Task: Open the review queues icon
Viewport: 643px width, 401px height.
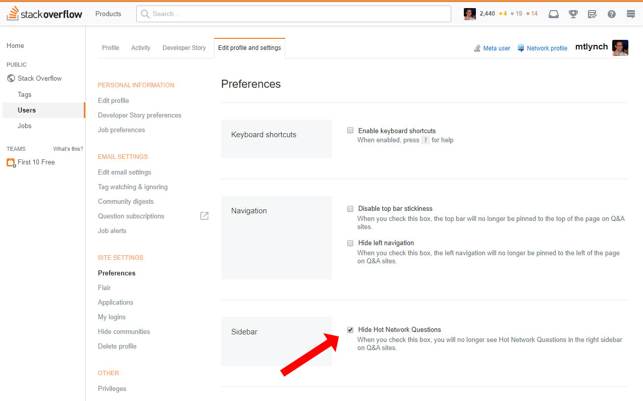Action: 593,14
